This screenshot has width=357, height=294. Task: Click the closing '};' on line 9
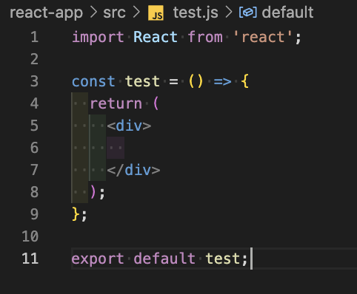click(79, 214)
